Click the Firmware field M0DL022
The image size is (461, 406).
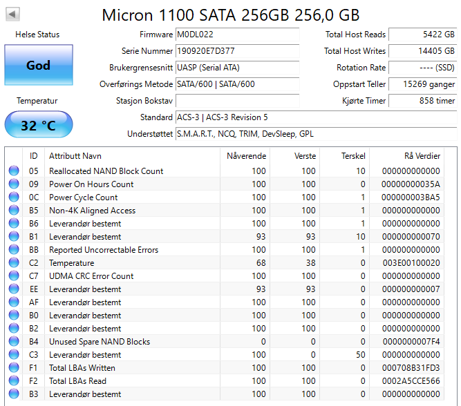pyautogui.click(x=237, y=35)
